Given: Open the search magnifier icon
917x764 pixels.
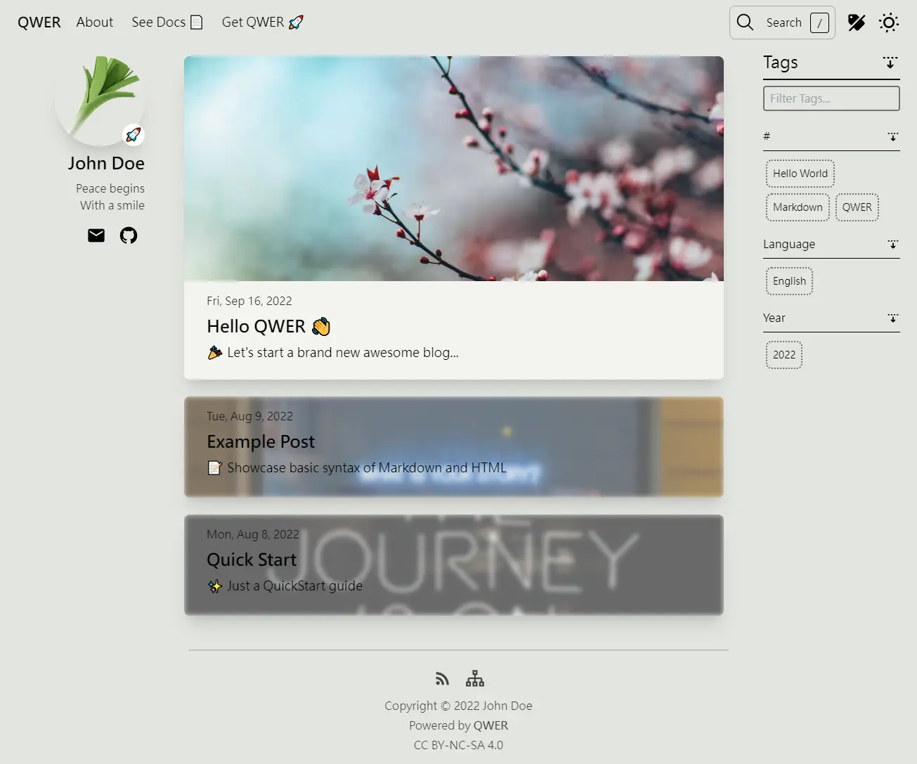Looking at the screenshot, I should click(745, 22).
